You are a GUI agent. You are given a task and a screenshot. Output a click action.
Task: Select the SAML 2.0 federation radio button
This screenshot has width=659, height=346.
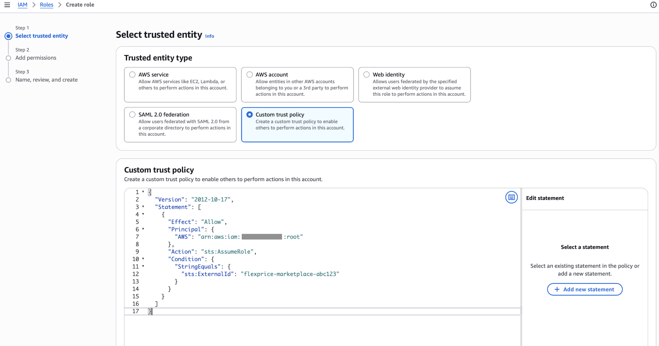tap(132, 115)
